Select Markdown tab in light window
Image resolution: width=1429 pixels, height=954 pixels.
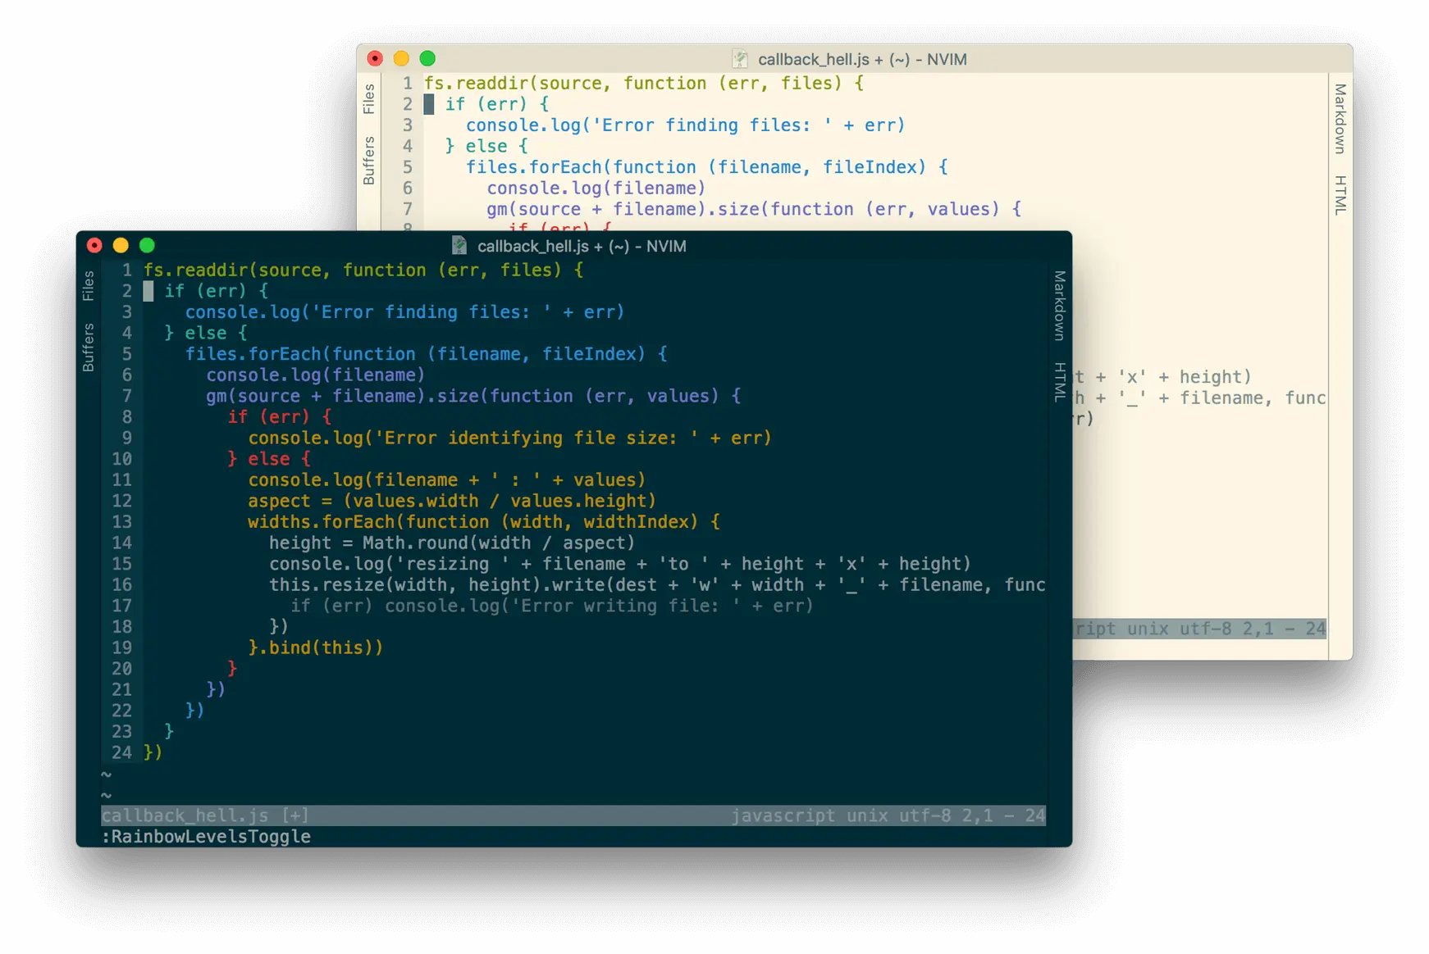1340,118
